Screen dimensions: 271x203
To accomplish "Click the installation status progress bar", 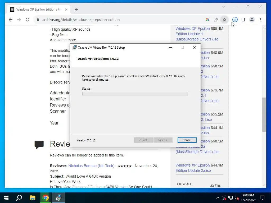I will pos(135,94).
